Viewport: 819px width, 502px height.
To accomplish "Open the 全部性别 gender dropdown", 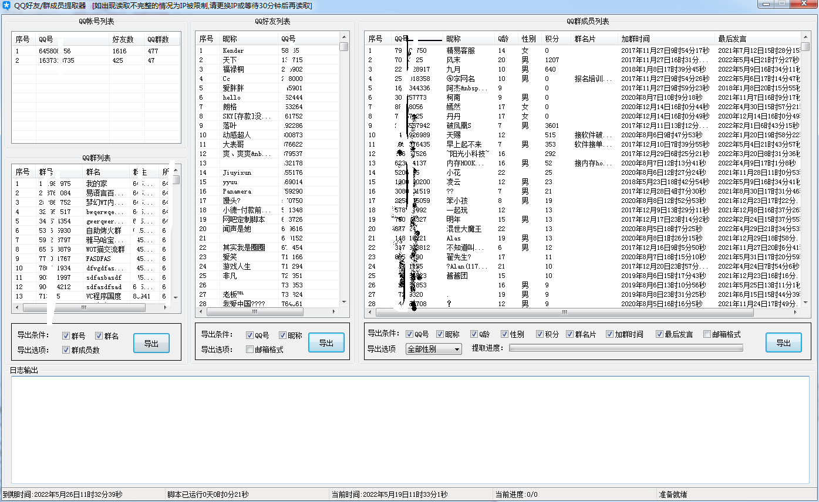I will coord(434,349).
